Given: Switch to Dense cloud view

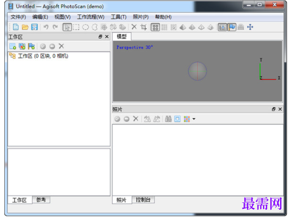Looking at the screenshot, I should point(164,27).
